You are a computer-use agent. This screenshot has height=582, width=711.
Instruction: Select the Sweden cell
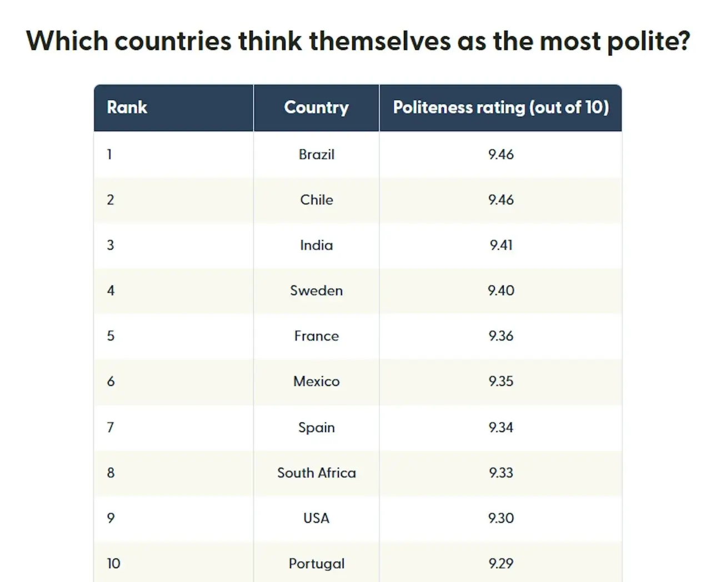(x=316, y=290)
